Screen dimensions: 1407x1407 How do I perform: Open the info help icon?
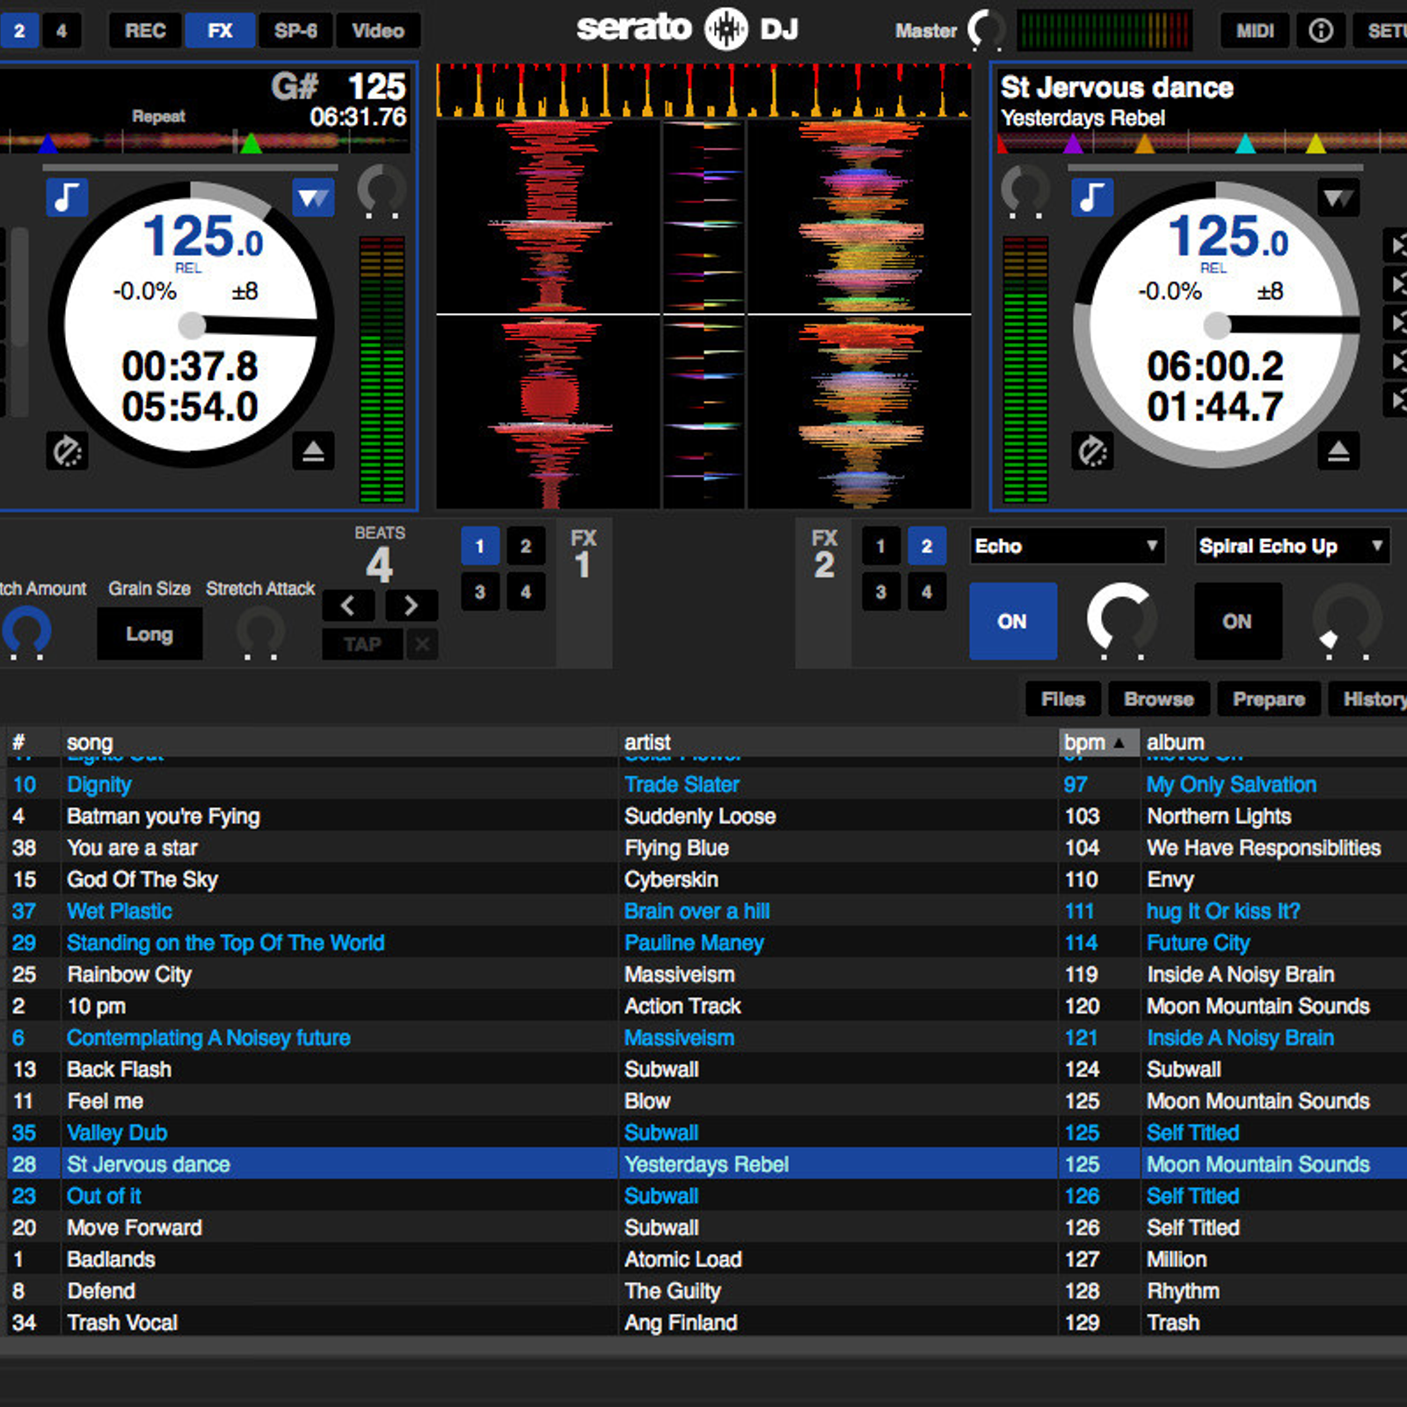(x=1321, y=31)
